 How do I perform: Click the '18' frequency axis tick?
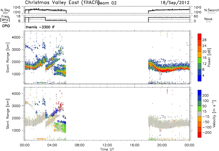click(18, 16)
